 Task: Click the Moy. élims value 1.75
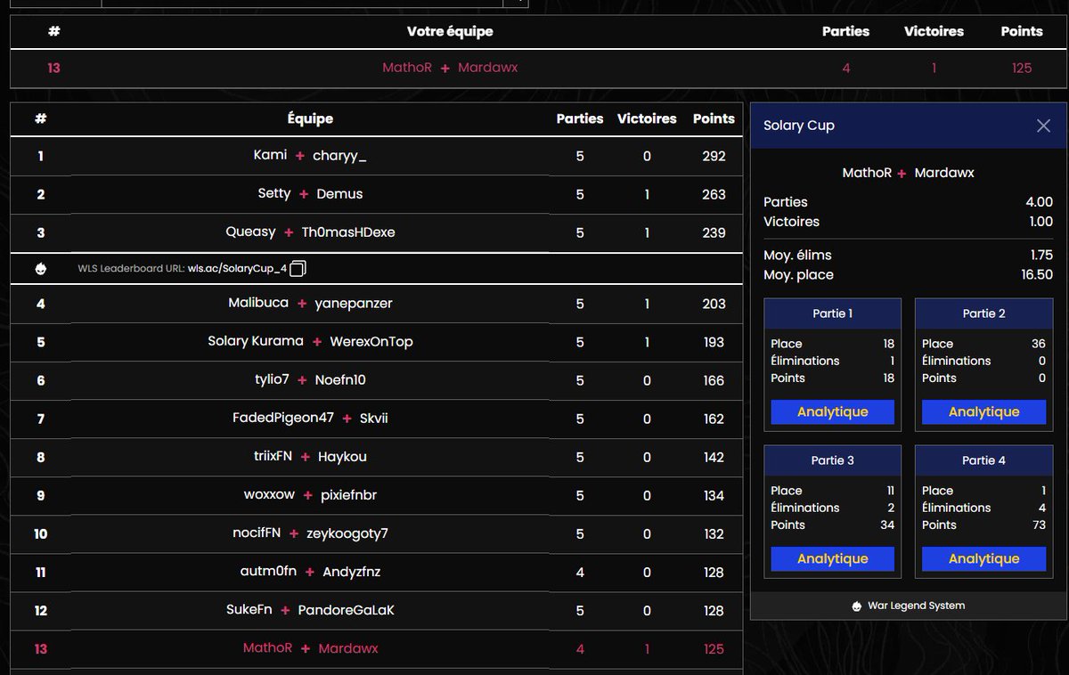pos(1041,255)
